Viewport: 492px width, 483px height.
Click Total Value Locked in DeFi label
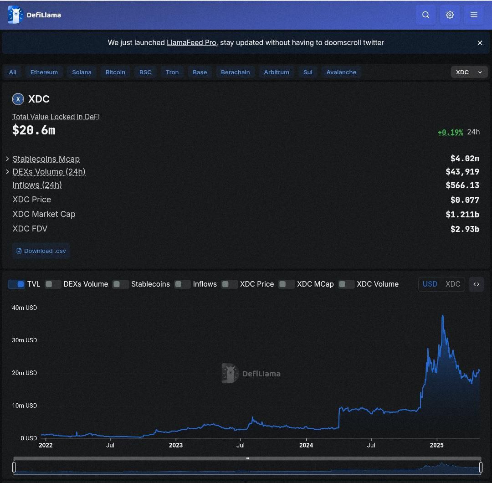[x=56, y=117]
